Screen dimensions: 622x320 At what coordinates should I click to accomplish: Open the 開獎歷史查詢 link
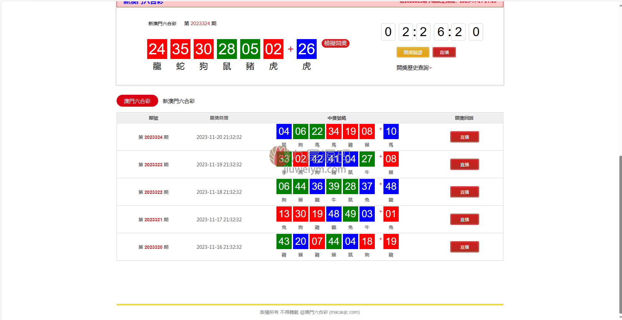pos(414,68)
